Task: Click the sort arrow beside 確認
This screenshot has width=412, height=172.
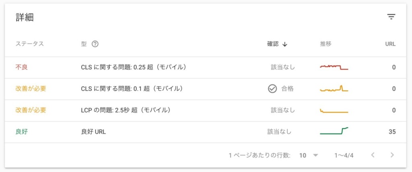Action: [284, 44]
